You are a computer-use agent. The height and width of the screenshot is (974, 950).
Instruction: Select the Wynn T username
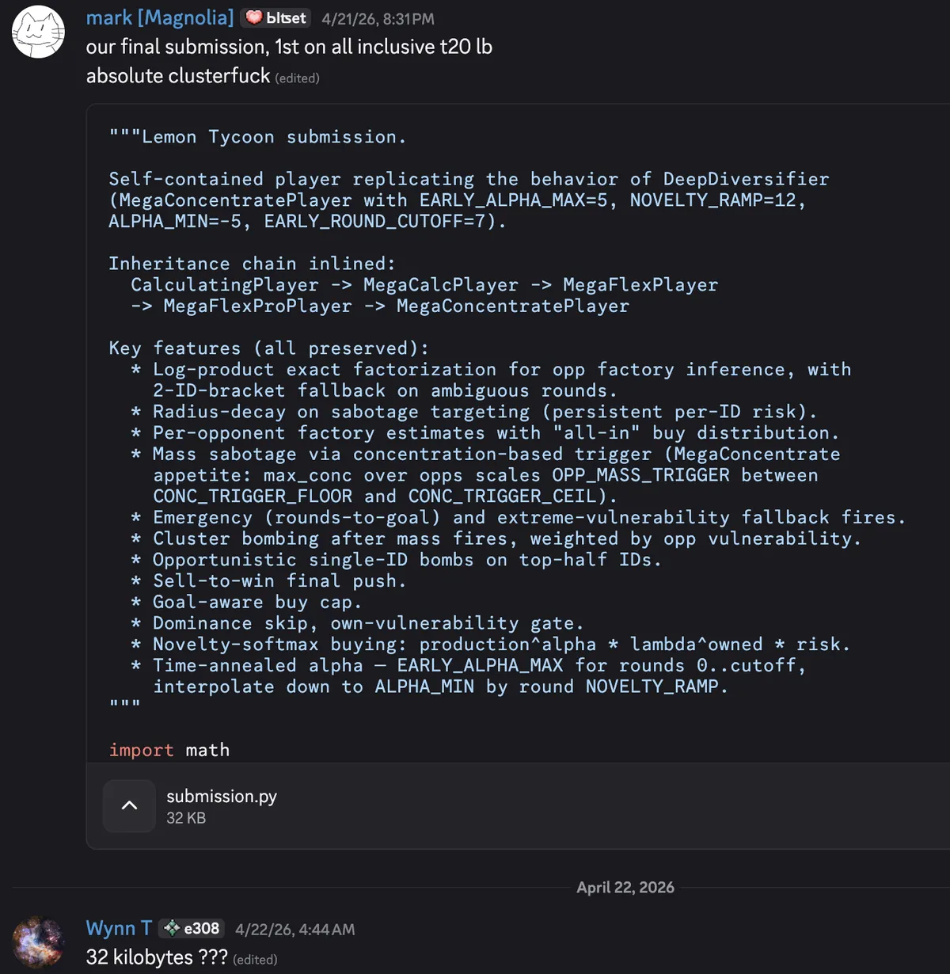coord(118,927)
